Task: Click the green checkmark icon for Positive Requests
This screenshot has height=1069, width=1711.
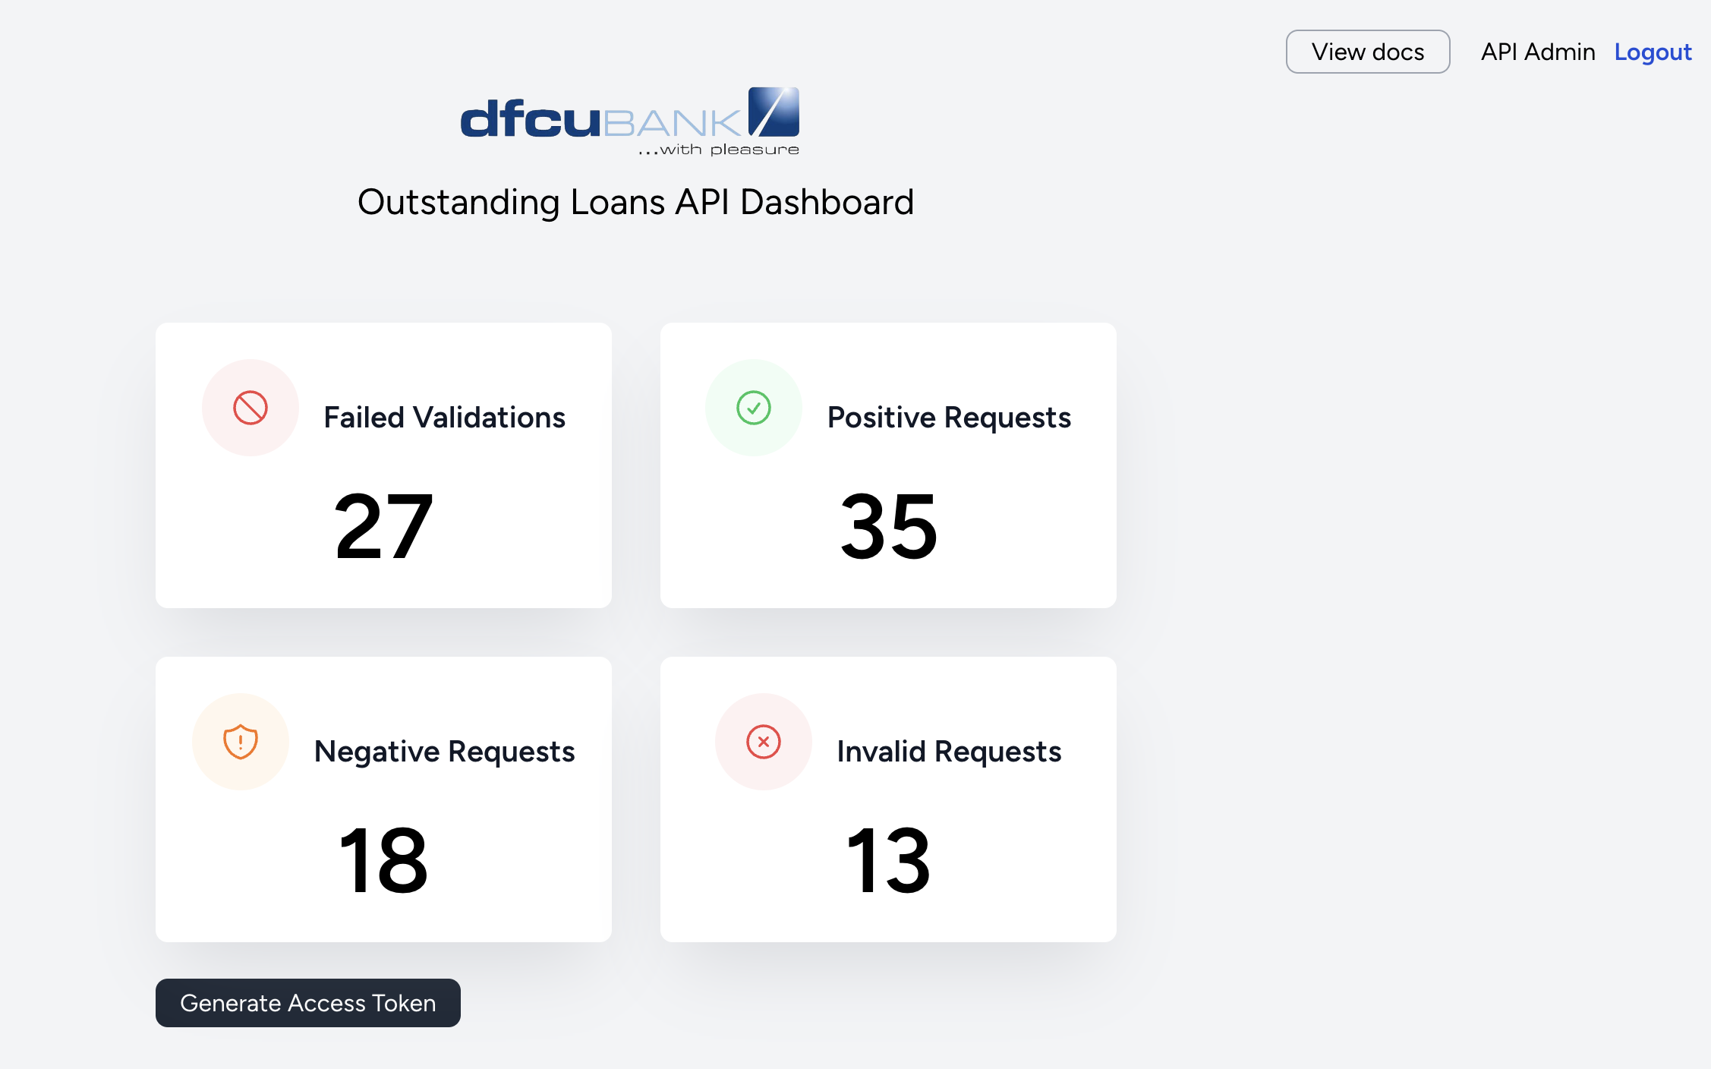Action: pos(753,408)
